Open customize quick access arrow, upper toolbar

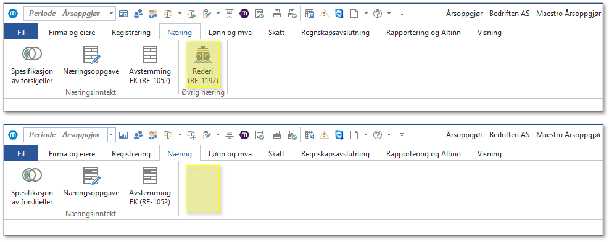tap(402, 14)
